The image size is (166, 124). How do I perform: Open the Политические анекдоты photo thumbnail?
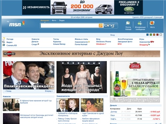[29, 75]
